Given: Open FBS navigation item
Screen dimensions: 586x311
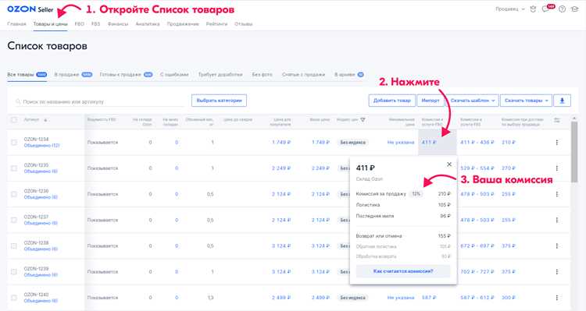Looking at the screenshot, I should pyautogui.click(x=95, y=24).
